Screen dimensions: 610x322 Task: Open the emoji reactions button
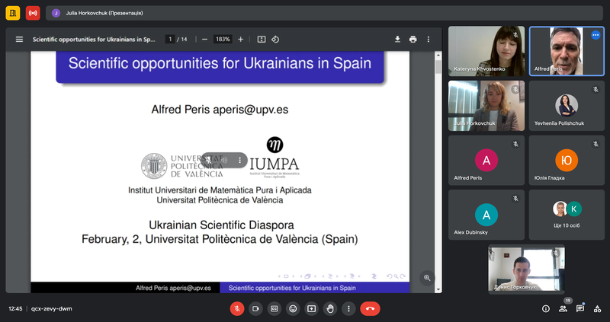coord(293,309)
